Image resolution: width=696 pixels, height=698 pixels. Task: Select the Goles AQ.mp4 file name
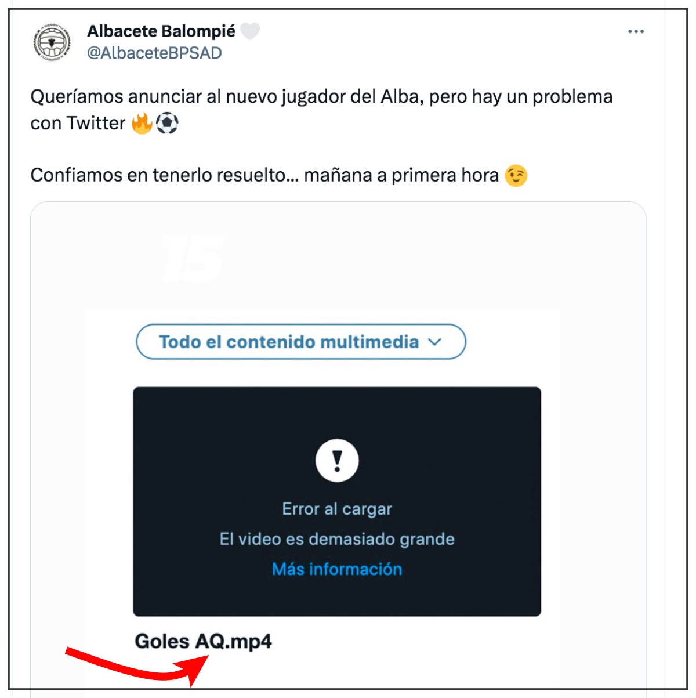pos(203,642)
